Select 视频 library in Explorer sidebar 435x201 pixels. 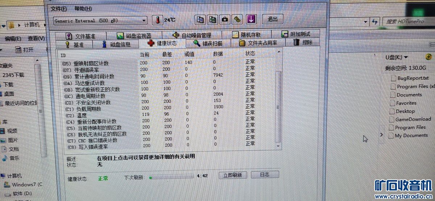[9, 131]
